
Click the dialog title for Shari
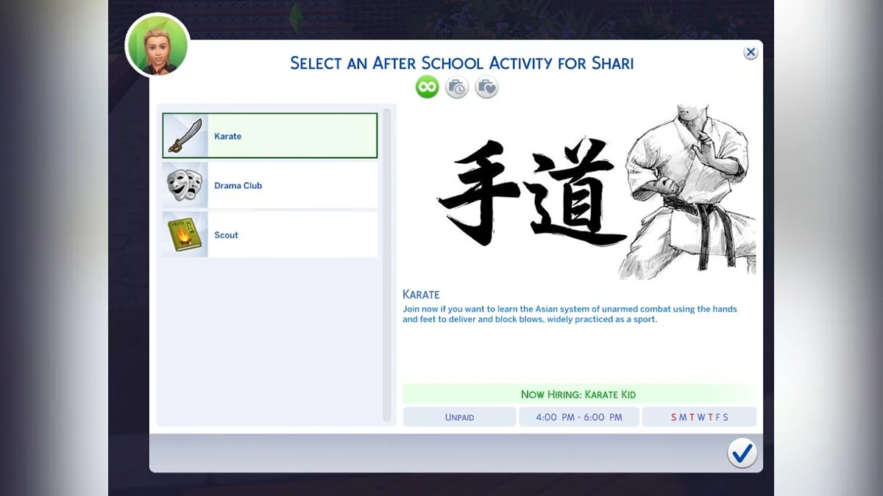(462, 63)
